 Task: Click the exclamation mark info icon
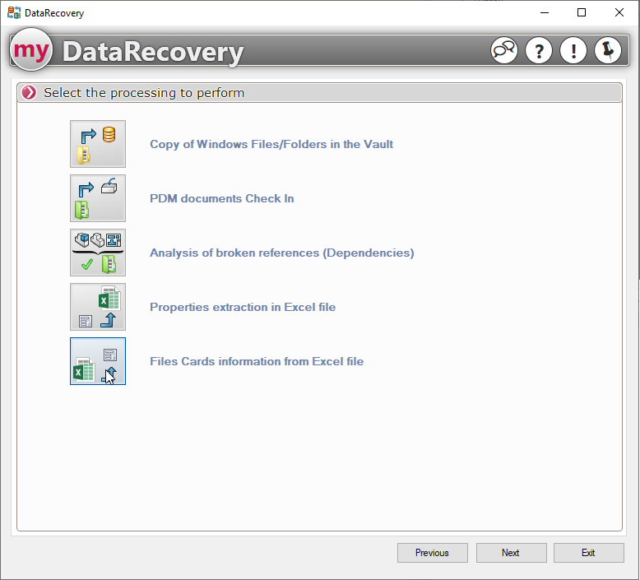coord(573,51)
